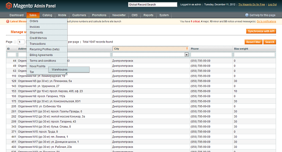Click address 'Отделение N16' пл. Ленина, 1

pyautogui.click(x=43, y=137)
